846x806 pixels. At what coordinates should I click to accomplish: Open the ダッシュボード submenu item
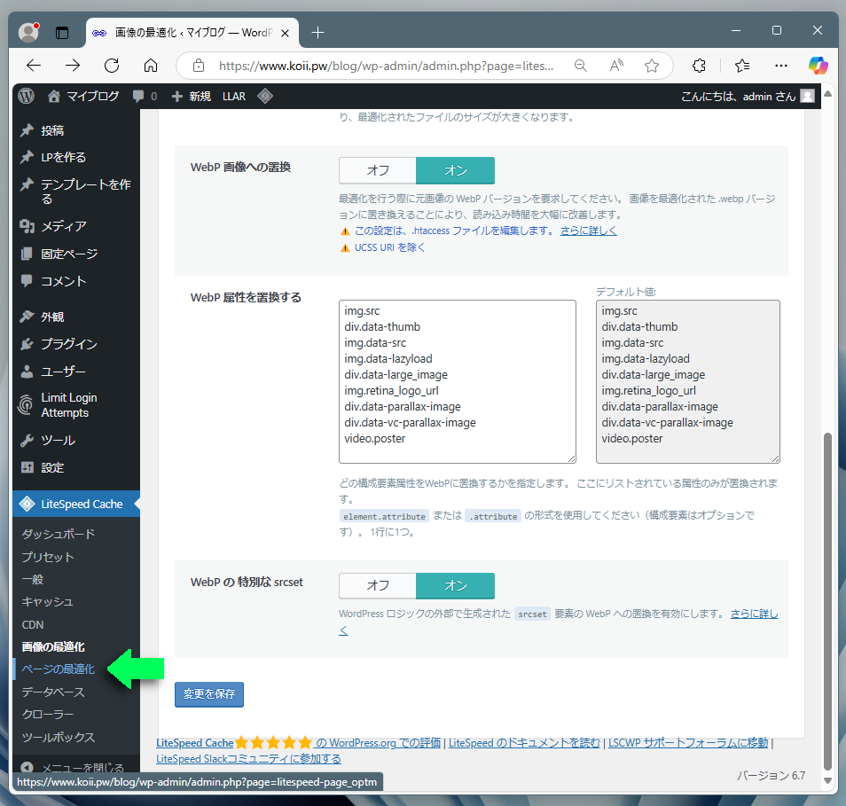pyautogui.click(x=59, y=534)
